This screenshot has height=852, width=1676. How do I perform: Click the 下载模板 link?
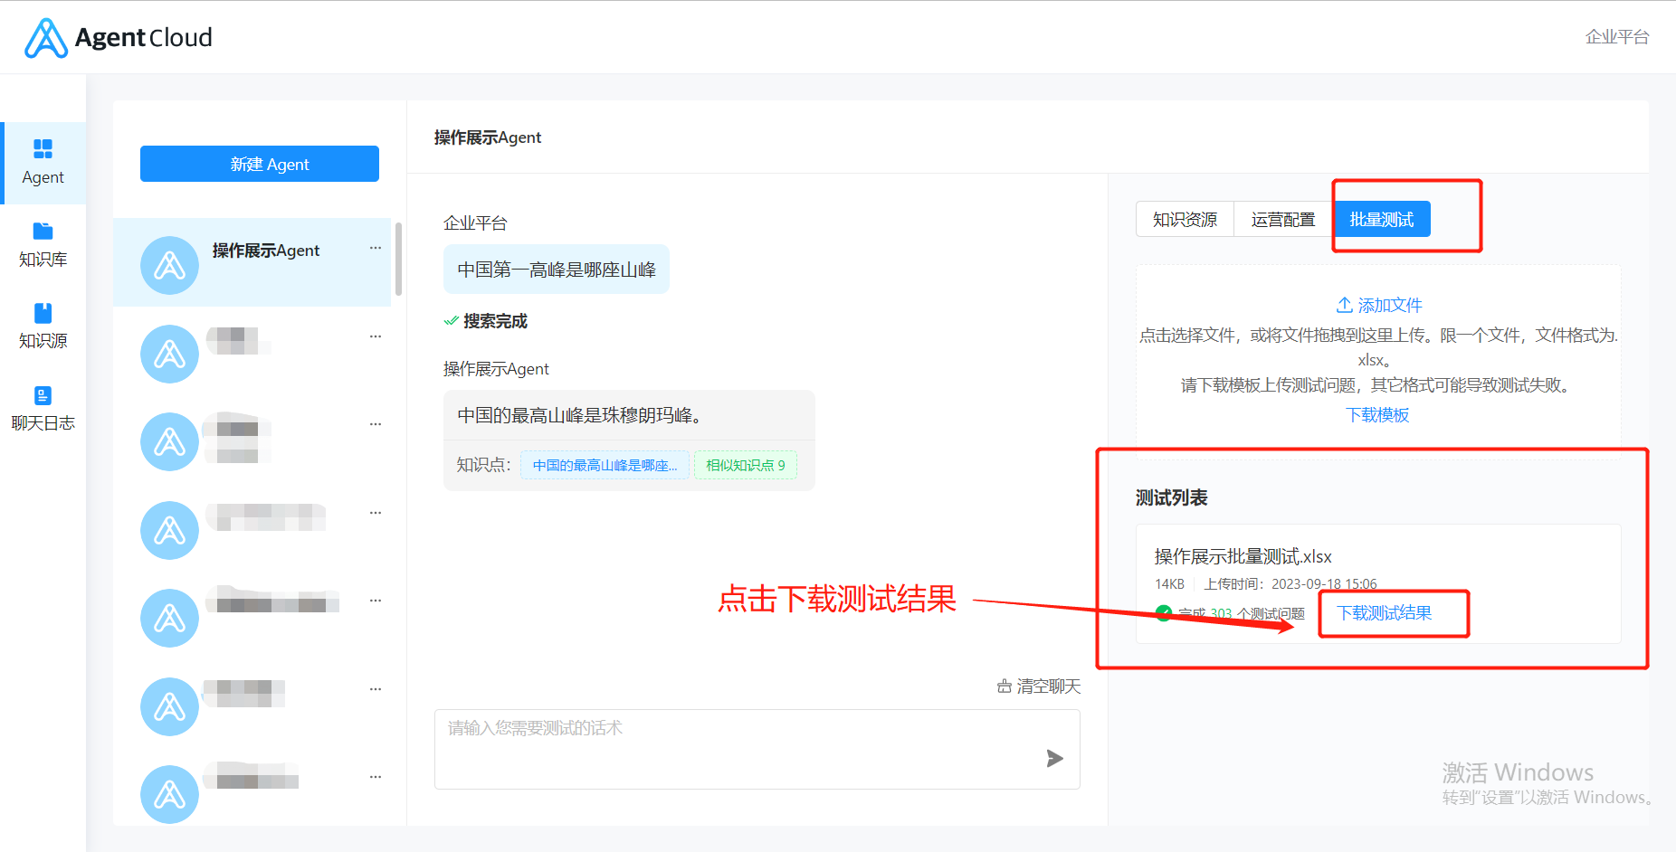point(1377,415)
